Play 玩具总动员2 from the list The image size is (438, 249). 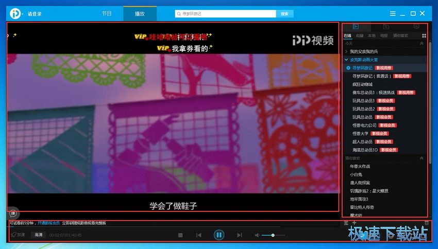pos(363,109)
